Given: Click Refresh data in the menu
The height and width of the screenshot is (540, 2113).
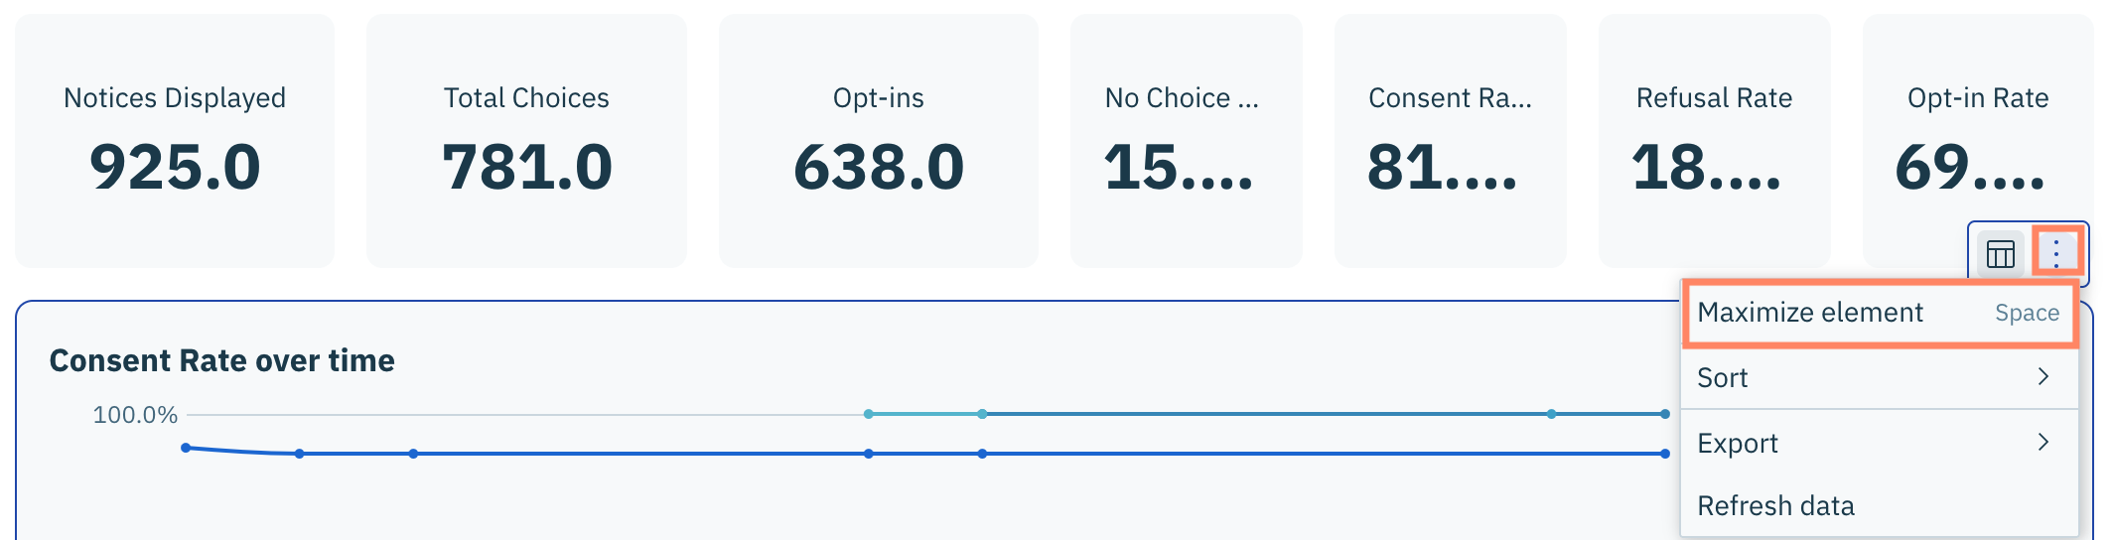Looking at the screenshot, I should pos(1775,506).
